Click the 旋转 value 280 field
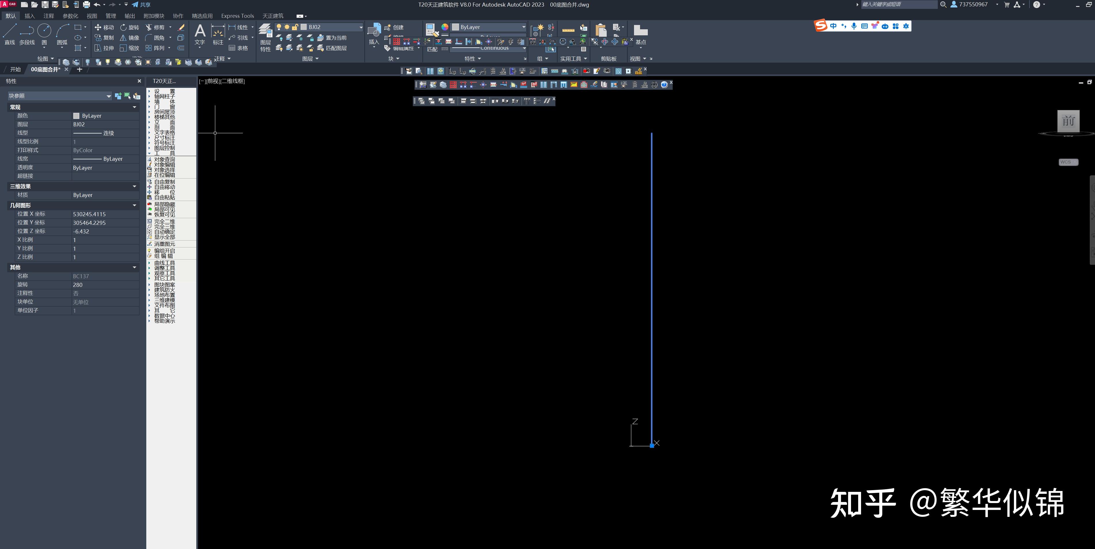The width and height of the screenshot is (1095, 549). [x=105, y=285]
